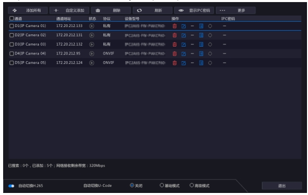Select the 关闭 U-Code radio option
The width and height of the screenshot is (308, 195).
tap(132, 185)
